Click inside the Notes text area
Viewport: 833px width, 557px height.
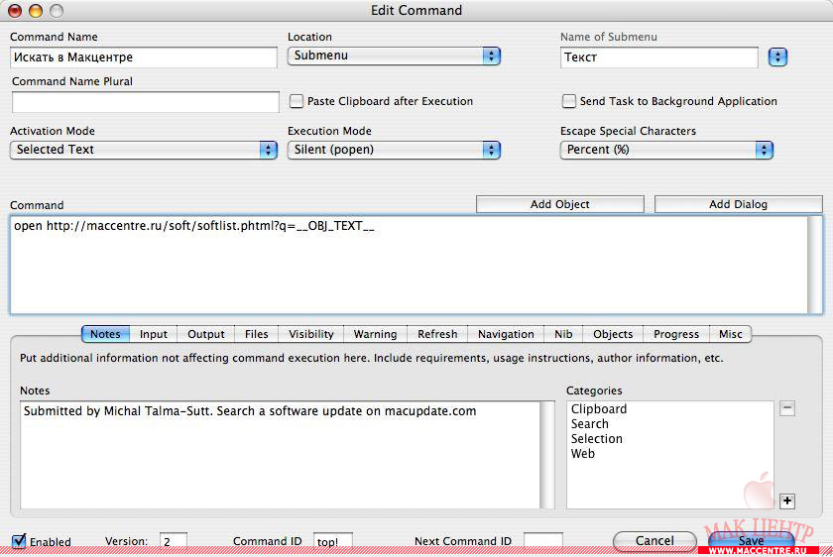[281, 455]
